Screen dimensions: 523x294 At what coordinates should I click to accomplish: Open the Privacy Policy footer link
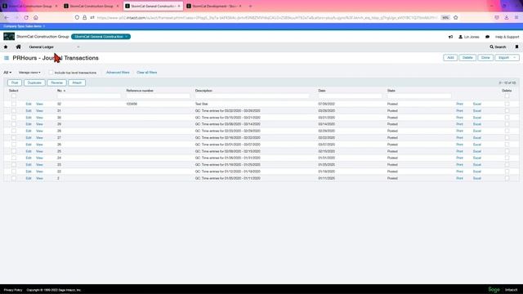coord(13,290)
